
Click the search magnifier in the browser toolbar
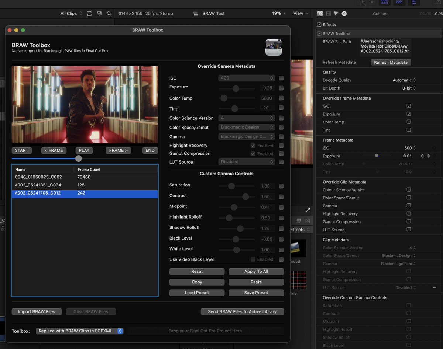pos(109,14)
